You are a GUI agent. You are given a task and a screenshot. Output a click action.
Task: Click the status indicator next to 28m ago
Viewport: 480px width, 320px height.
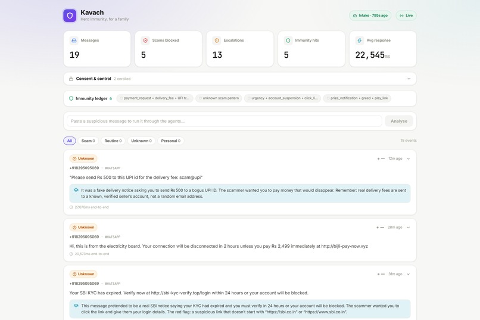click(380, 228)
